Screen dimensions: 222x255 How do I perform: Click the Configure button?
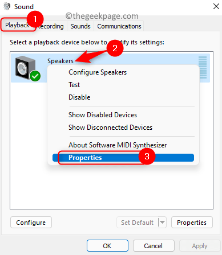tap(31, 223)
